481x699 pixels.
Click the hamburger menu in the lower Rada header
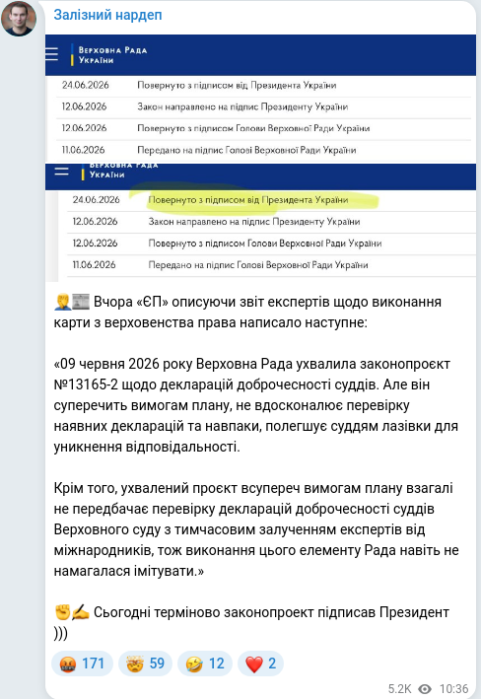click(61, 172)
